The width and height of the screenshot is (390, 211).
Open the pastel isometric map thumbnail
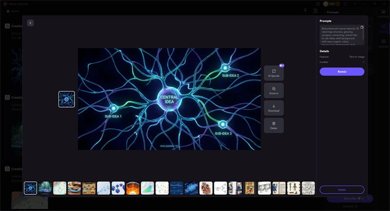59,188
